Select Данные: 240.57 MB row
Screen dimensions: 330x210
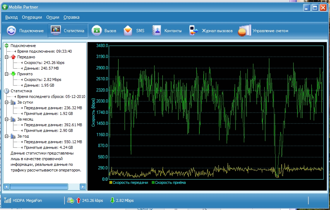(41, 68)
